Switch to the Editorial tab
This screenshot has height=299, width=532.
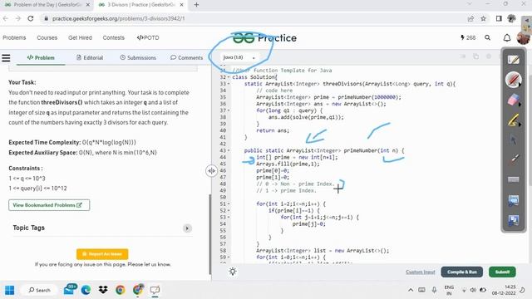(90, 57)
